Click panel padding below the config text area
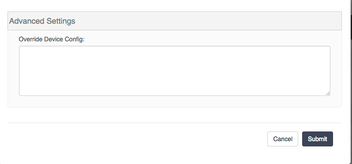 pyautogui.click(x=175, y=102)
